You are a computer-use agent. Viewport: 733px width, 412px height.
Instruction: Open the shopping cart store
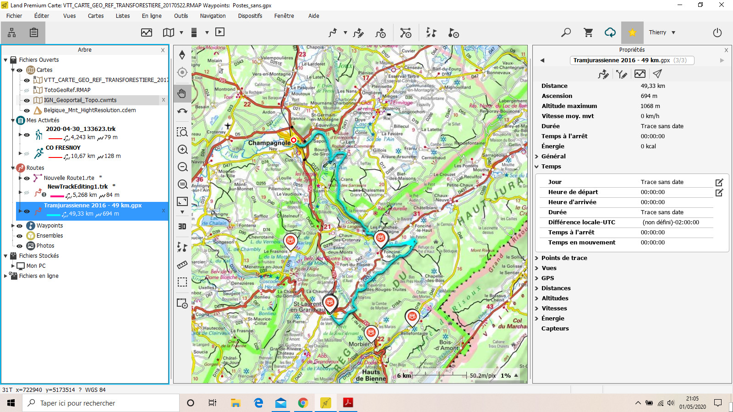click(x=588, y=33)
